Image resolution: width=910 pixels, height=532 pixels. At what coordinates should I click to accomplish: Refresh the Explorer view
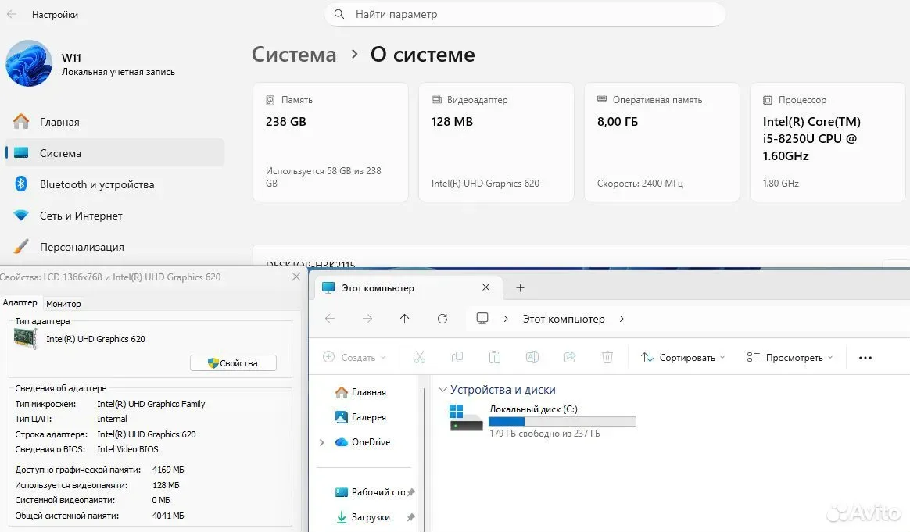(x=442, y=319)
